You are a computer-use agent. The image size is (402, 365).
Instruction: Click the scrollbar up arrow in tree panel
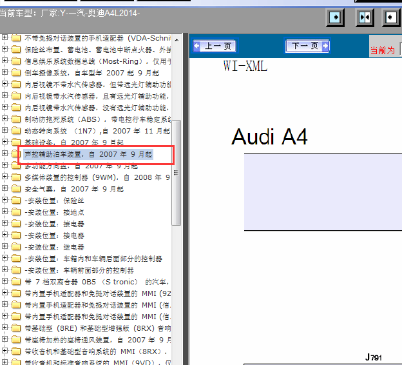click(x=177, y=40)
